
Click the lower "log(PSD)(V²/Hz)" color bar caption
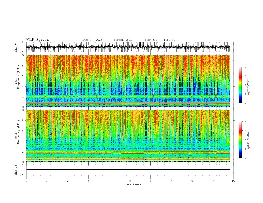248,141
